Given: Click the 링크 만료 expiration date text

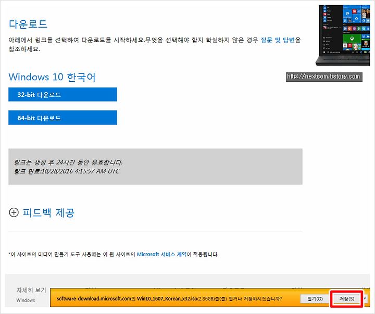Looking at the screenshot, I should 67,171.
